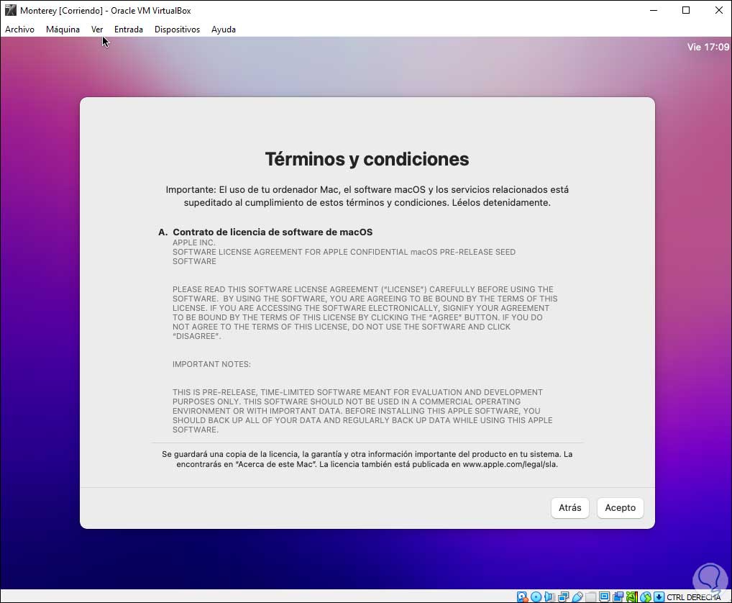Click the green CPU execution engine indicator
The height and width of the screenshot is (603, 732).
pyautogui.click(x=631, y=597)
